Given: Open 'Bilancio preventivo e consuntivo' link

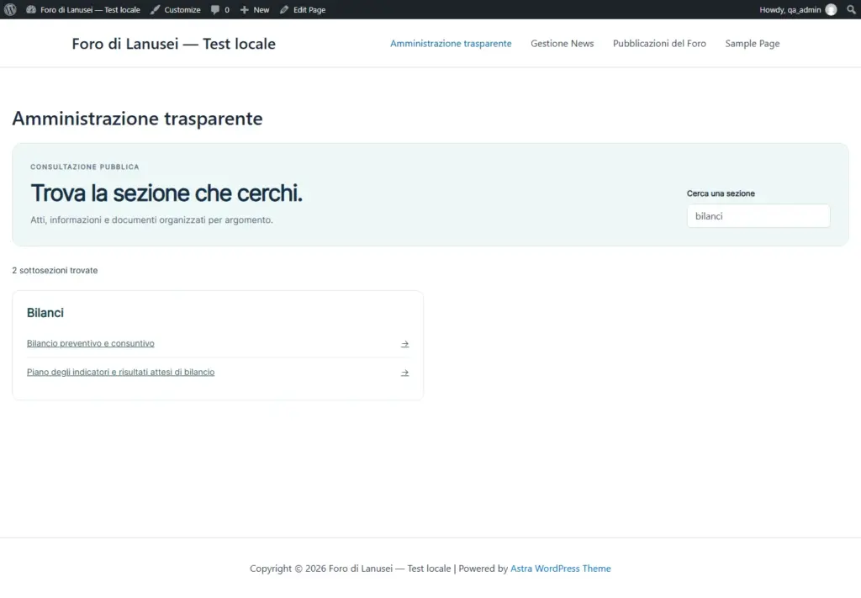Looking at the screenshot, I should 91,343.
